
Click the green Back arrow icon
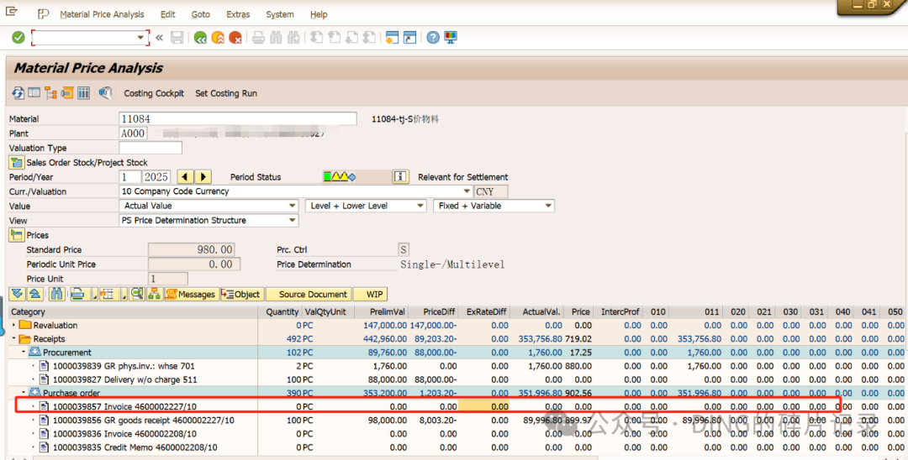point(200,38)
